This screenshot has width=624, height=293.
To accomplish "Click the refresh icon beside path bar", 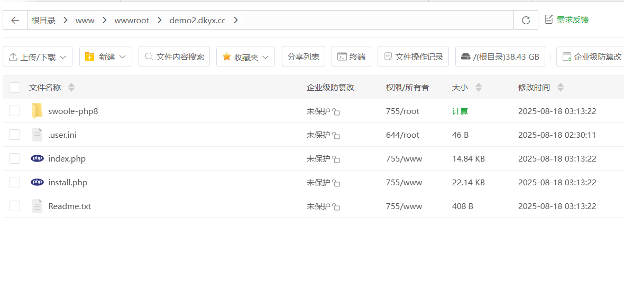I will click(526, 20).
